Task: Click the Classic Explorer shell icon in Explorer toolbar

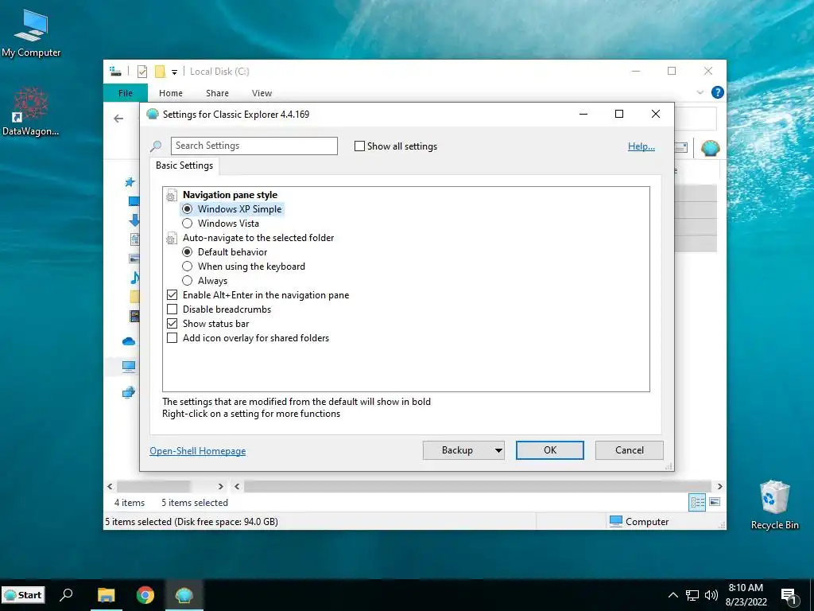Action: [710, 148]
